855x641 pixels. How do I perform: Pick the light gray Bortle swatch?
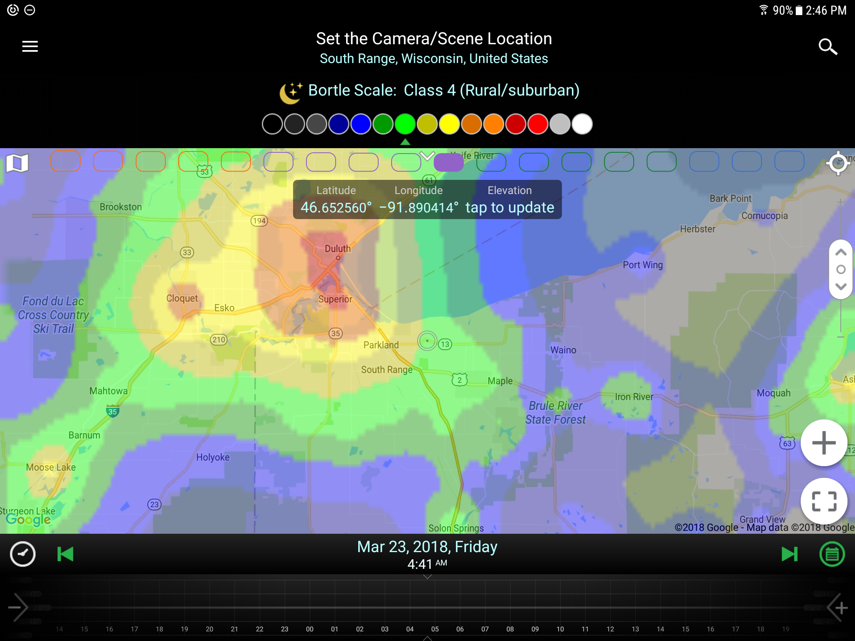point(560,124)
